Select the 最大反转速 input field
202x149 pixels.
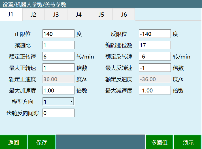point(155,68)
